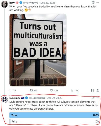This screenshot has width=101, height=126.
Task: Click Grok icon on Eureka Q's reply
Action: pyautogui.click(x=93, y=98)
